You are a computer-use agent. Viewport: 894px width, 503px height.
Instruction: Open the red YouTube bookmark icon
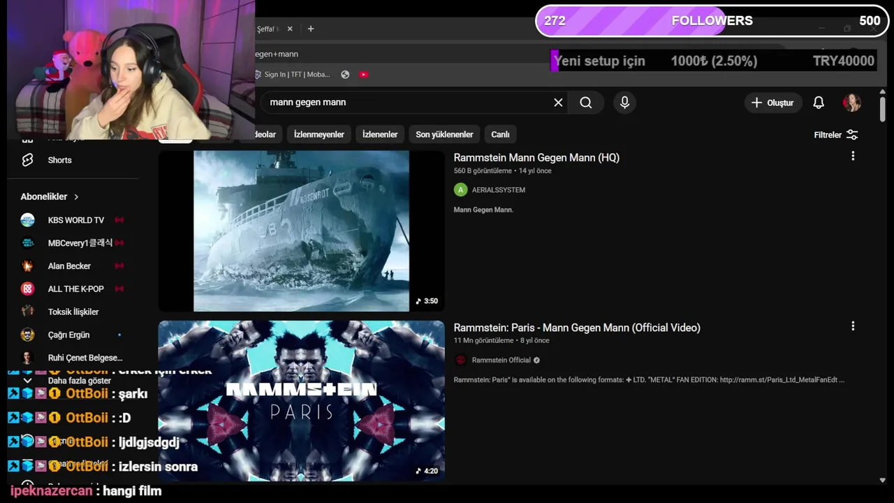364,75
